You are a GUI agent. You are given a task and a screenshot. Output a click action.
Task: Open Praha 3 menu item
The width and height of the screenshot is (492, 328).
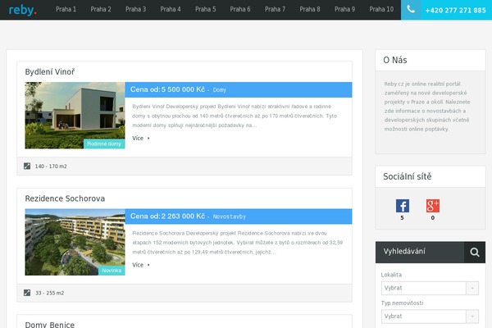pyautogui.click(x=135, y=9)
